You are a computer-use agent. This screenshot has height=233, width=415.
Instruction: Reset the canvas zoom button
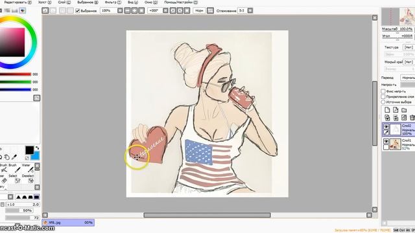pyautogui.click(x=141, y=10)
